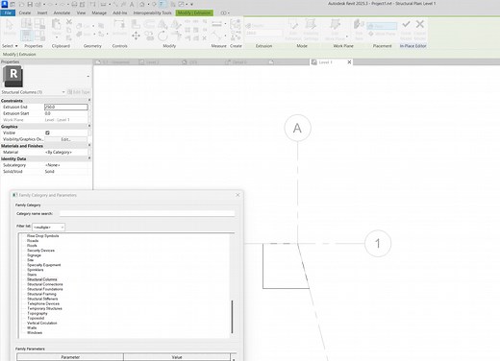Image resolution: width=500 pixels, height=361 pixels.
Task: Open the Annotate ribbon tab
Action: click(x=62, y=12)
